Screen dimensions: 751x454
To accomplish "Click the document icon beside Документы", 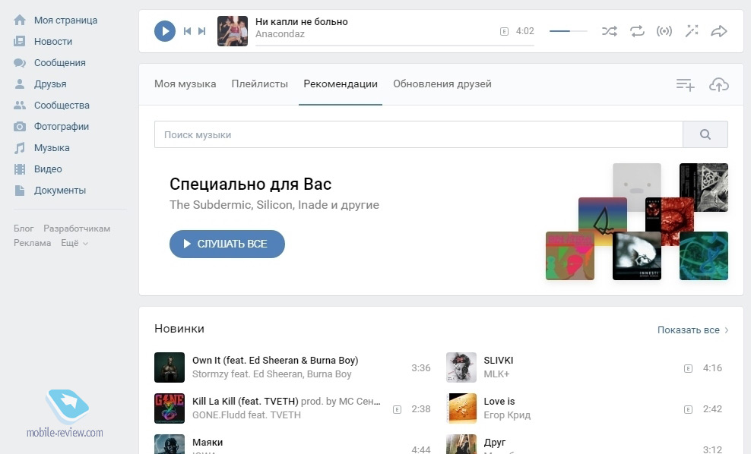I will [x=20, y=191].
